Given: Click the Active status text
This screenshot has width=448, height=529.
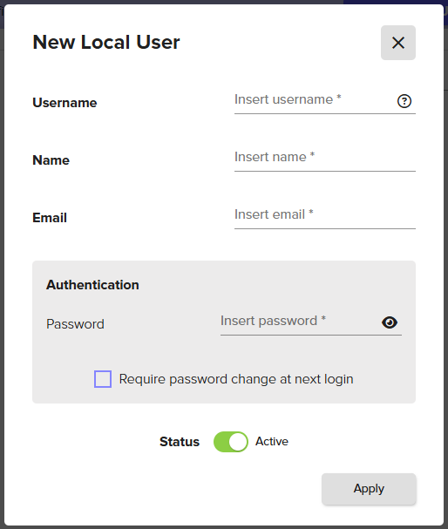Looking at the screenshot, I should point(272,441).
